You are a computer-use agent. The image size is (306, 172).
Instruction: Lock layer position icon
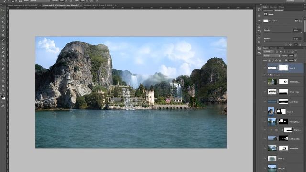276,61
